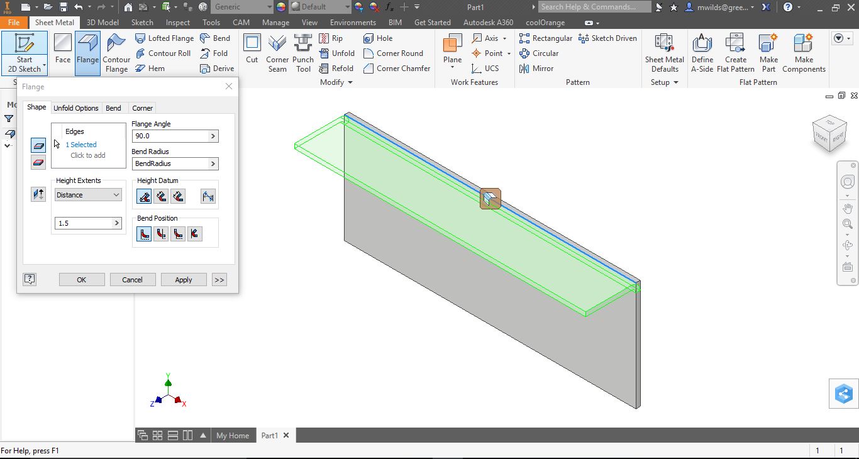The height and width of the screenshot is (459, 859).
Task: Enable Edge Select Mode in Flange dialog
Action: [38, 145]
